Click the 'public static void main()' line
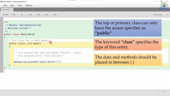170x96 pixels. [25, 43]
